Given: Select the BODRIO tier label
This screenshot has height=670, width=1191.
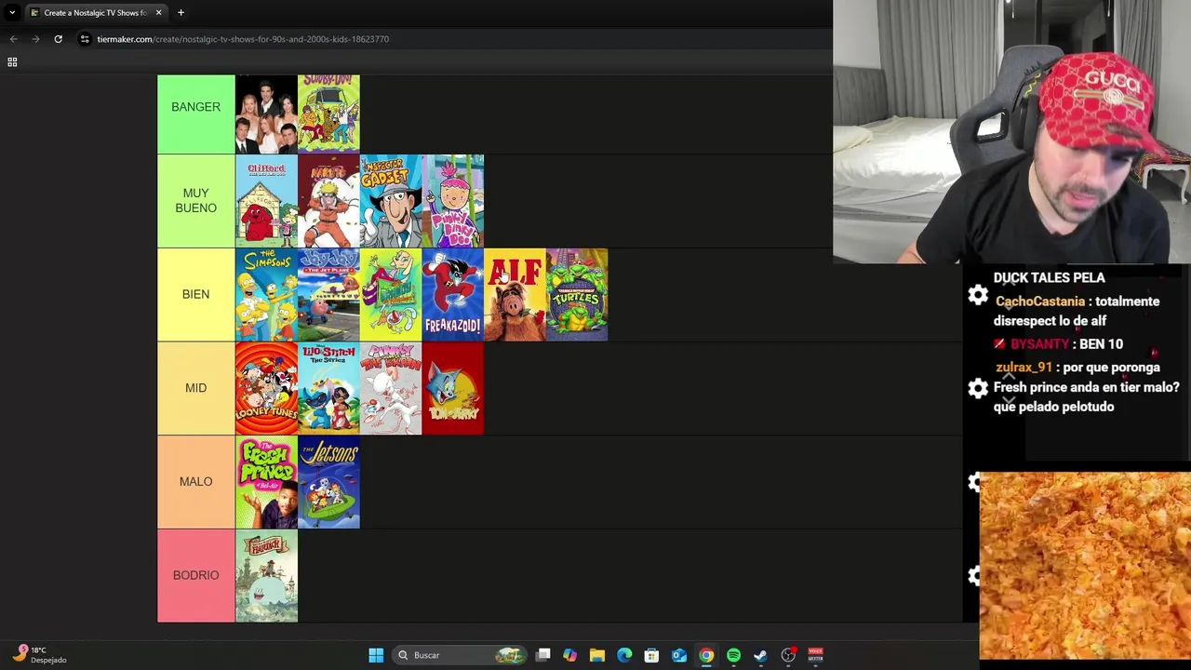Looking at the screenshot, I should pyautogui.click(x=195, y=575).
